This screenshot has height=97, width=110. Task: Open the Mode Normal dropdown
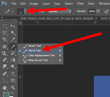(x=59, y=11)
